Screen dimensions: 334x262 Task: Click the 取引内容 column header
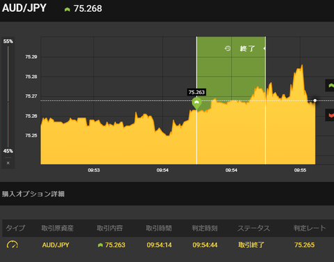pos(110,228)
